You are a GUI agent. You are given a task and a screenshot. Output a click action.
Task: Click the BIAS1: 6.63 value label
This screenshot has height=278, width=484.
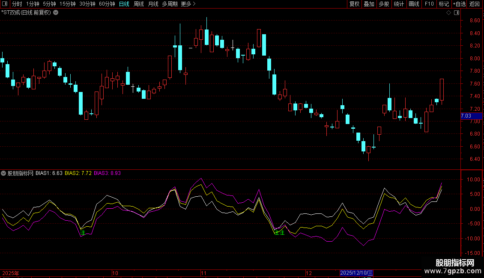49,173
